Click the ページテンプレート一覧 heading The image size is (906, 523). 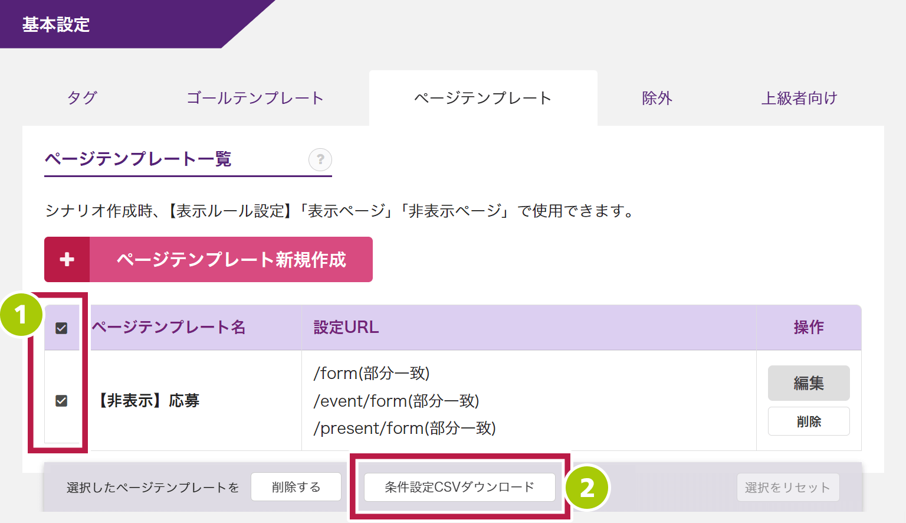tap(138, 159)
